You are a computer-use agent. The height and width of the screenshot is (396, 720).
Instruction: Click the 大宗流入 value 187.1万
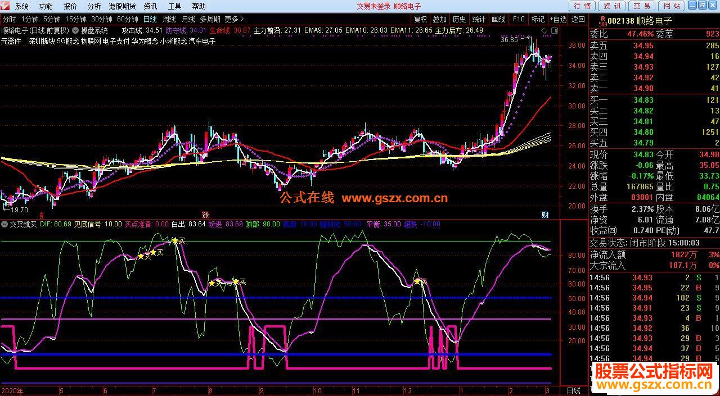(683, 265)
